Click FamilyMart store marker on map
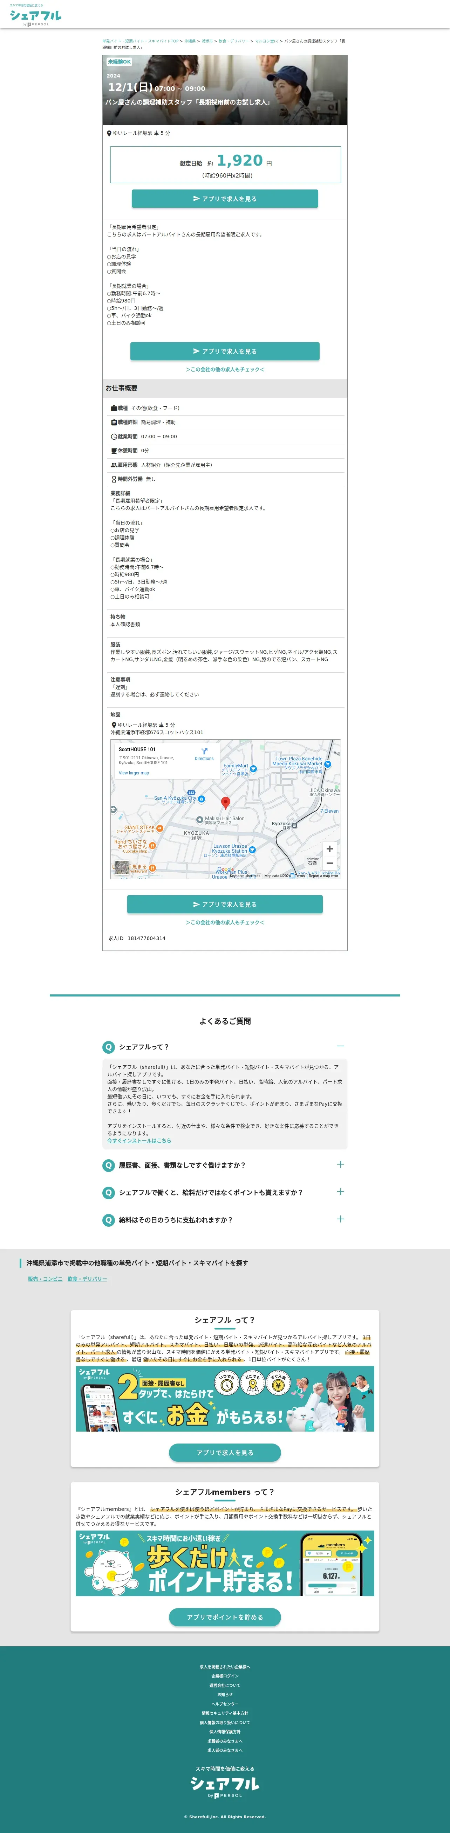Image resolution: width=450 pixels, height=1833 pixels. pos(253,768)
